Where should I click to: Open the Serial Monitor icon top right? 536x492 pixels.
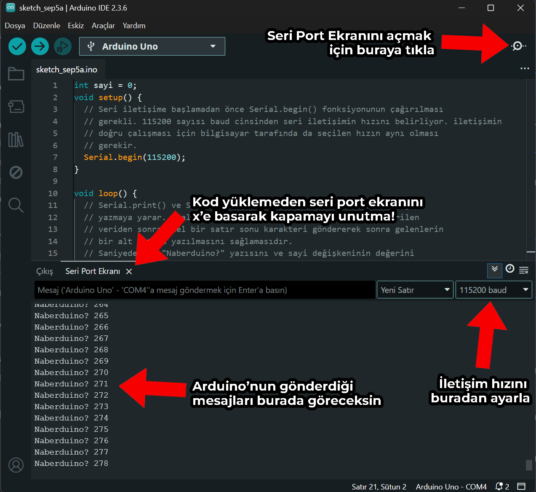click(517, 46)
